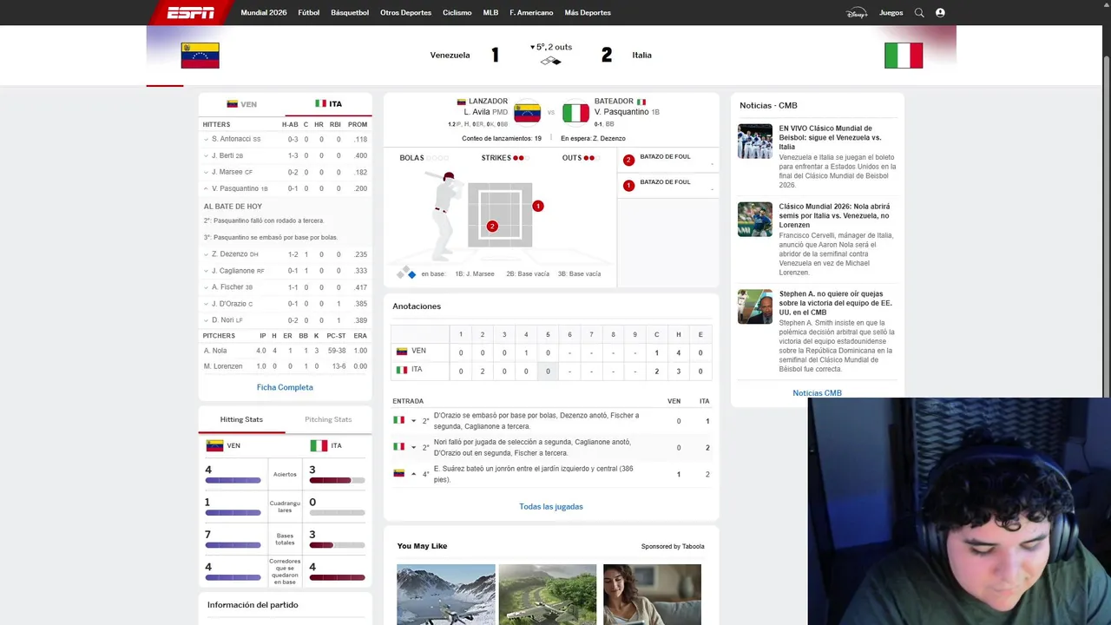The width and height of the screenshot is (1111, 625).
Task: Open Más Deportes menu
Action: pos(588,13)
